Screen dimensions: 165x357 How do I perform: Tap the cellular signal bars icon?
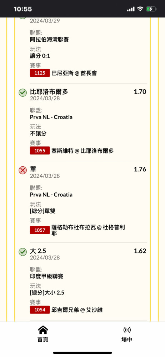(x=131, y=9)
